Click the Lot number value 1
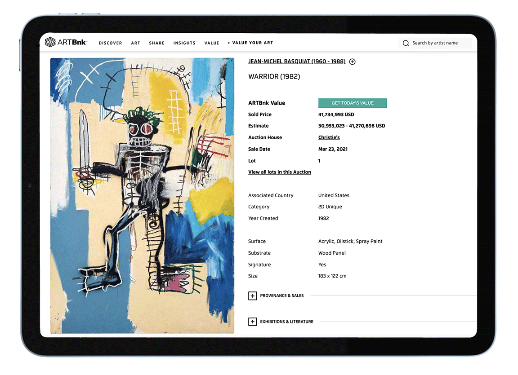 click(319, 161)
